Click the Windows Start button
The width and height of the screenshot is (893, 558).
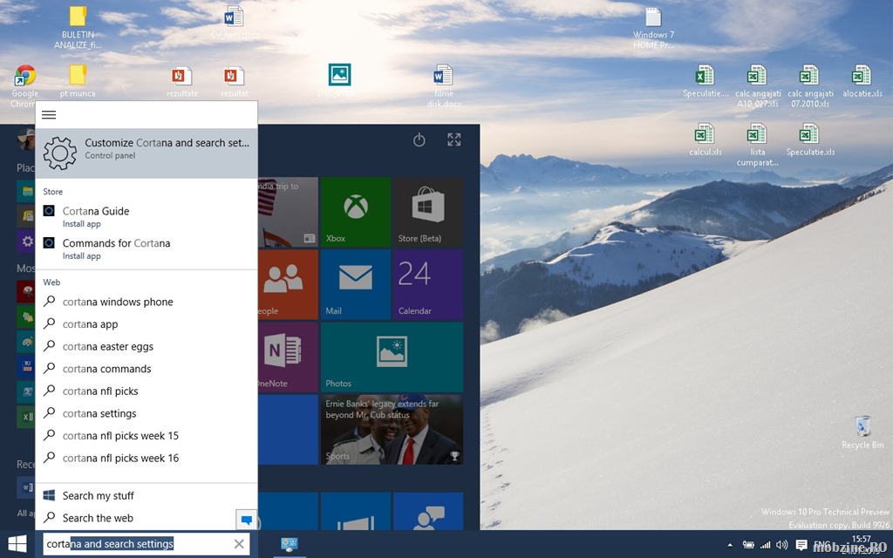[17, 543]
